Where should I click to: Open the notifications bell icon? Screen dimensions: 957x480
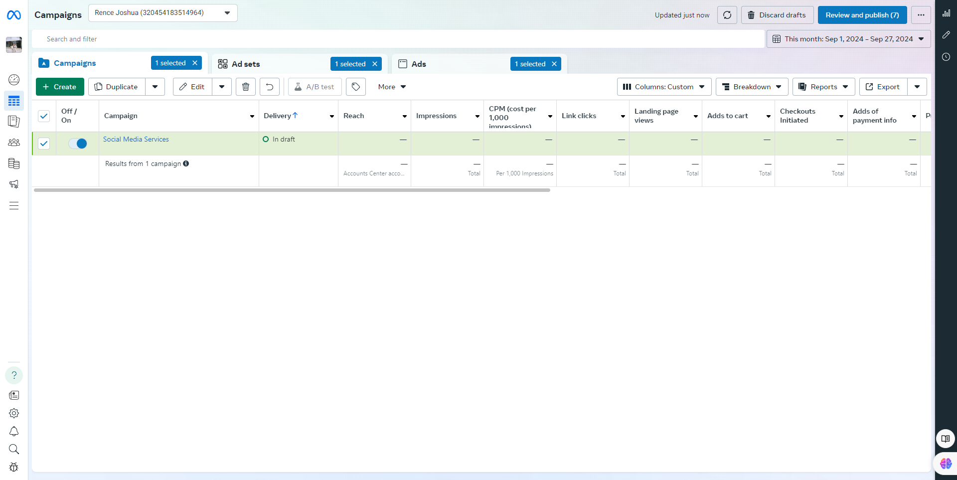[x=14, y=431]
